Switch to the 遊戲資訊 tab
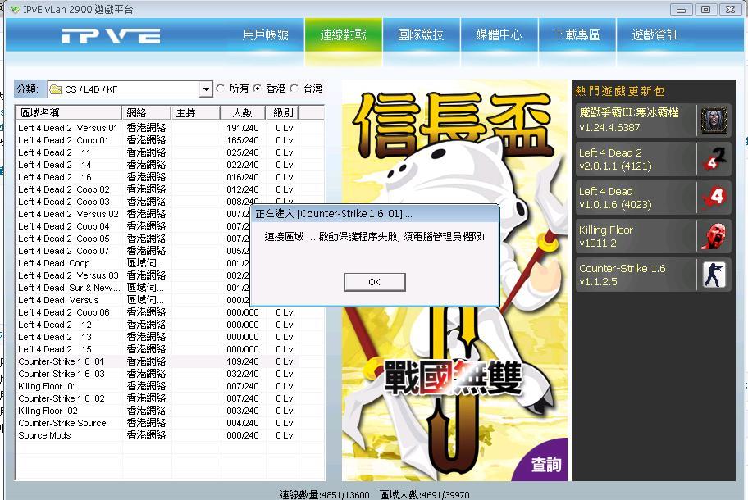The image size is (748, 500). click(655, 34)
